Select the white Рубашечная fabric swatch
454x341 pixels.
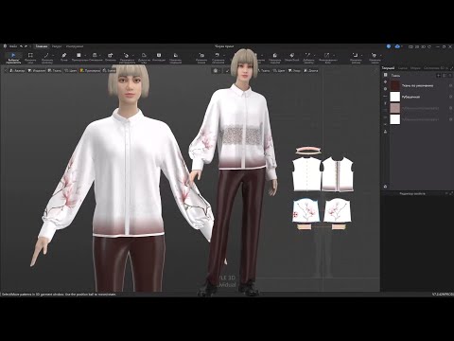point(395,97)
